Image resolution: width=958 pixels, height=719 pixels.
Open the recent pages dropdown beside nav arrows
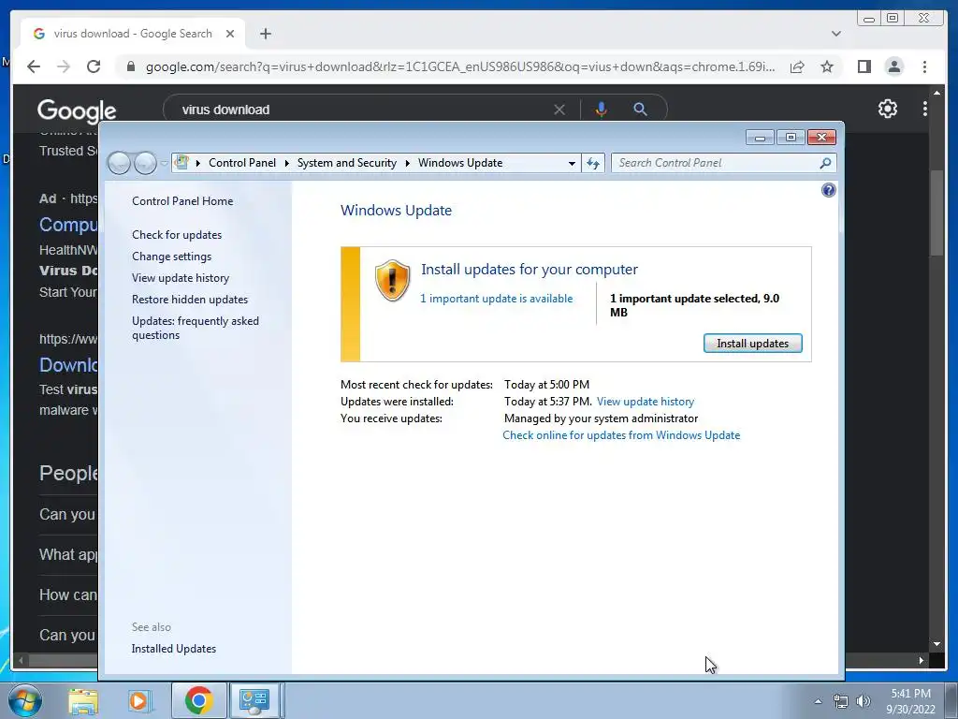[164, 163]
